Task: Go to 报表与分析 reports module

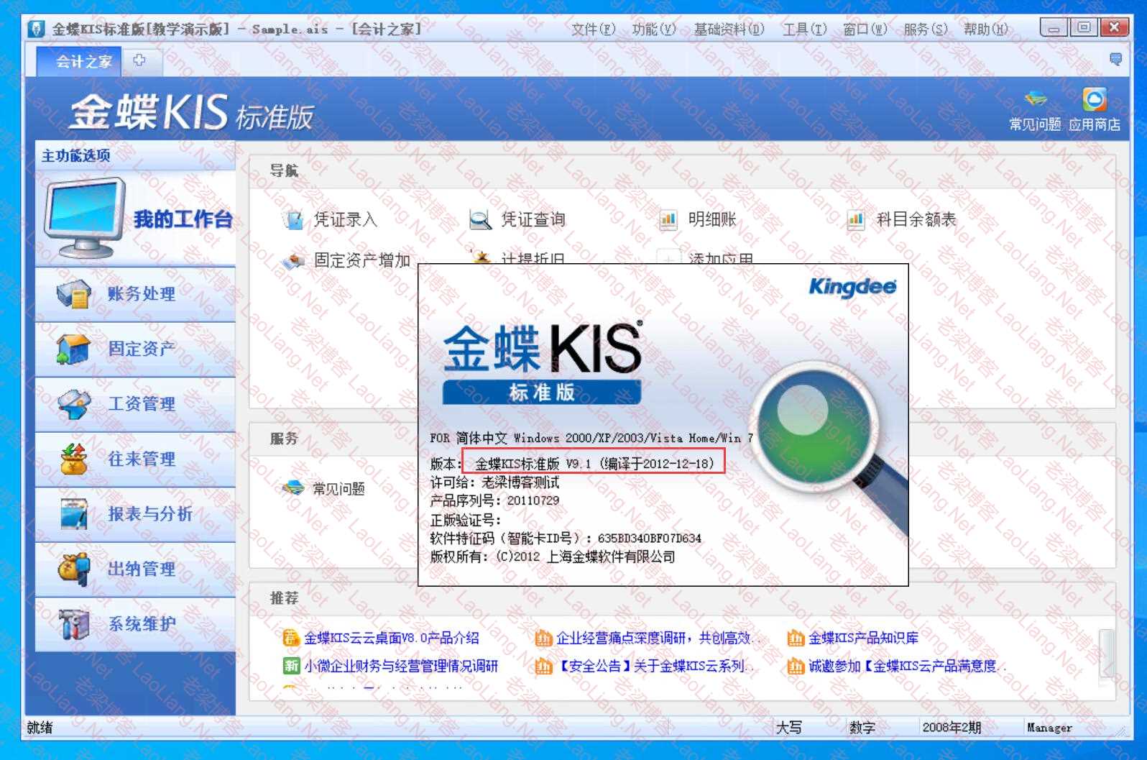Action: (x=149, y=514)
